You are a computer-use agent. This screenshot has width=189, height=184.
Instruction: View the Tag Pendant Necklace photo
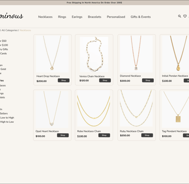coord(175,109)
